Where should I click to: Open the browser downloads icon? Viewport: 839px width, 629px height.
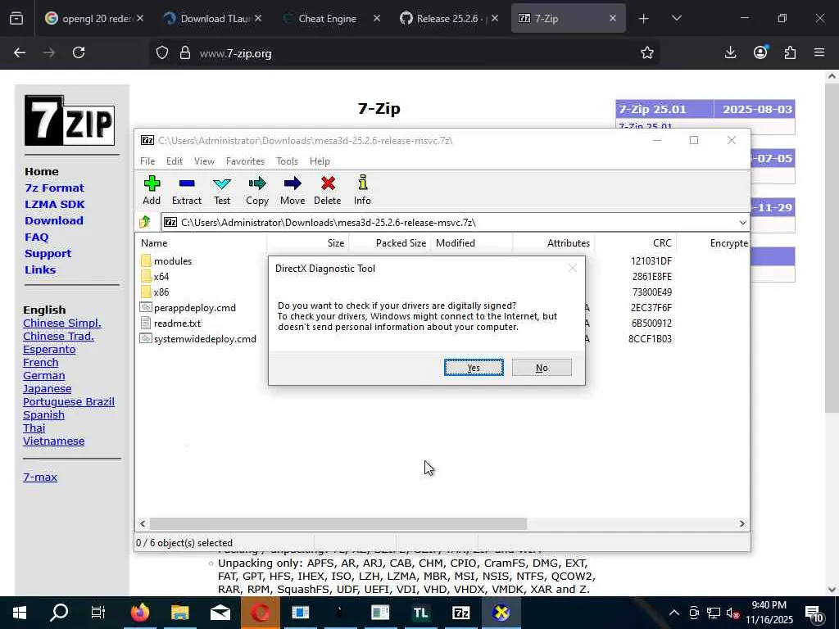click(730, 52)
